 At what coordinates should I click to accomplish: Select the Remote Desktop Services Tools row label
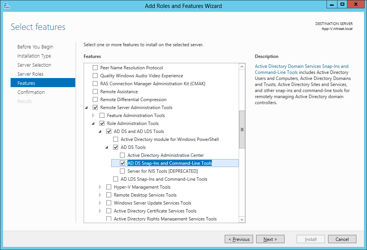pos(145,195)
